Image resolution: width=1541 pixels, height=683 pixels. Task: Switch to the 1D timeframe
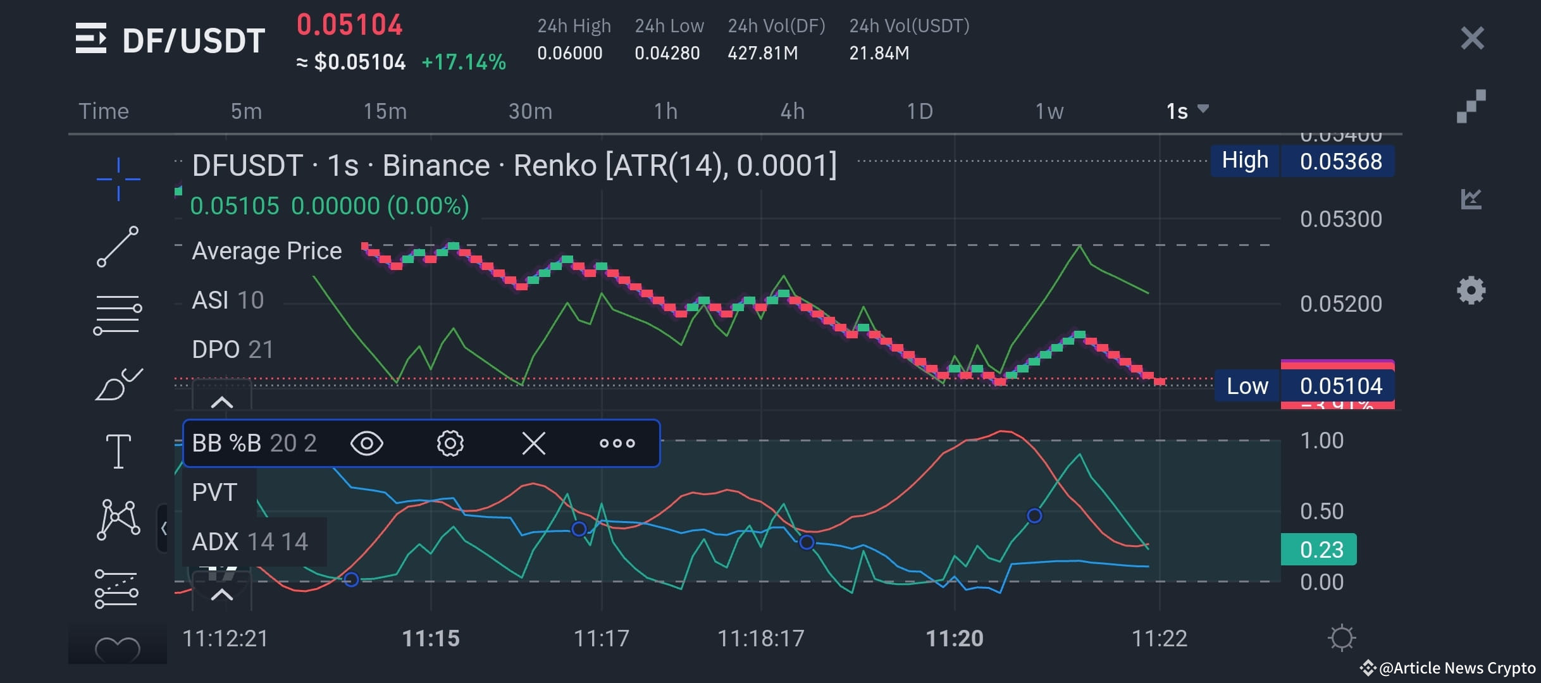pyautogui.click(x=920, y=111)
